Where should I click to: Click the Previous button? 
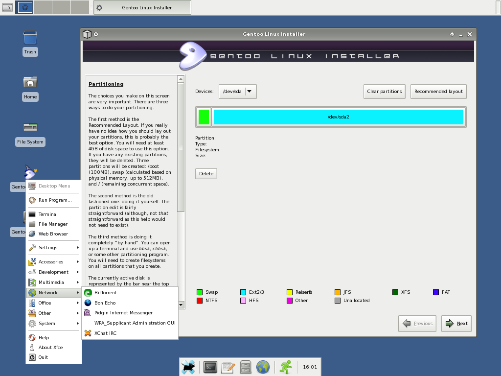[417, 324]
